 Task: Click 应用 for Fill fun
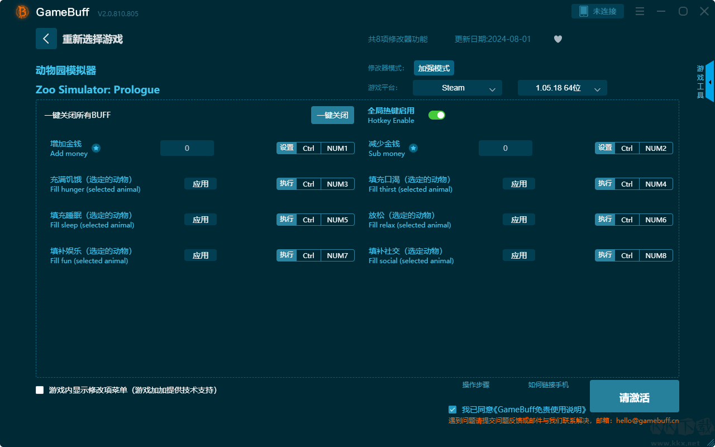click(201, 255)
